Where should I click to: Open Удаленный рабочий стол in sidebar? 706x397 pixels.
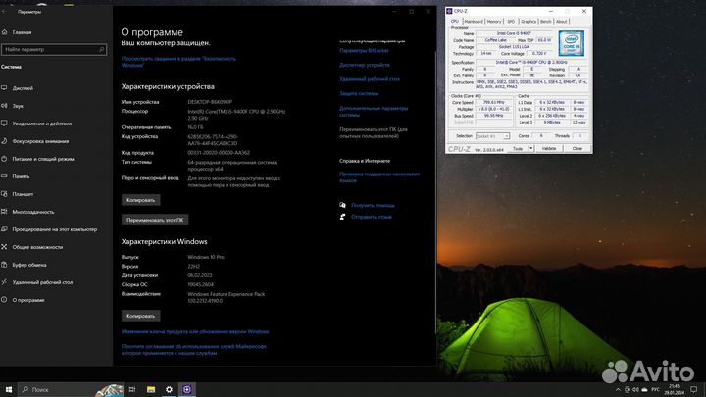42,282
